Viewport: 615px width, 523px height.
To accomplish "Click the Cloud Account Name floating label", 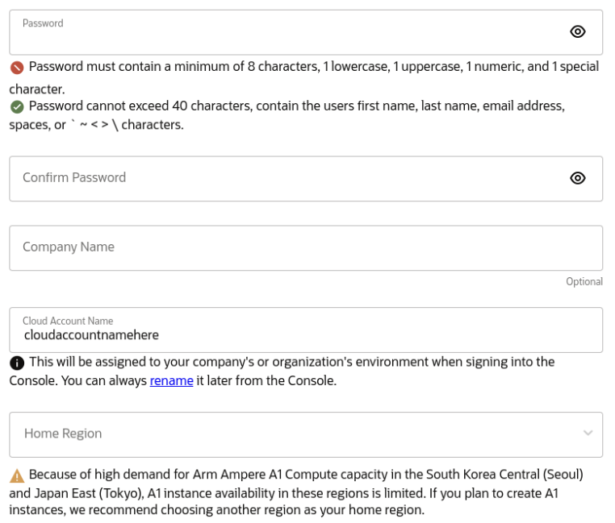I will point(68,321).
